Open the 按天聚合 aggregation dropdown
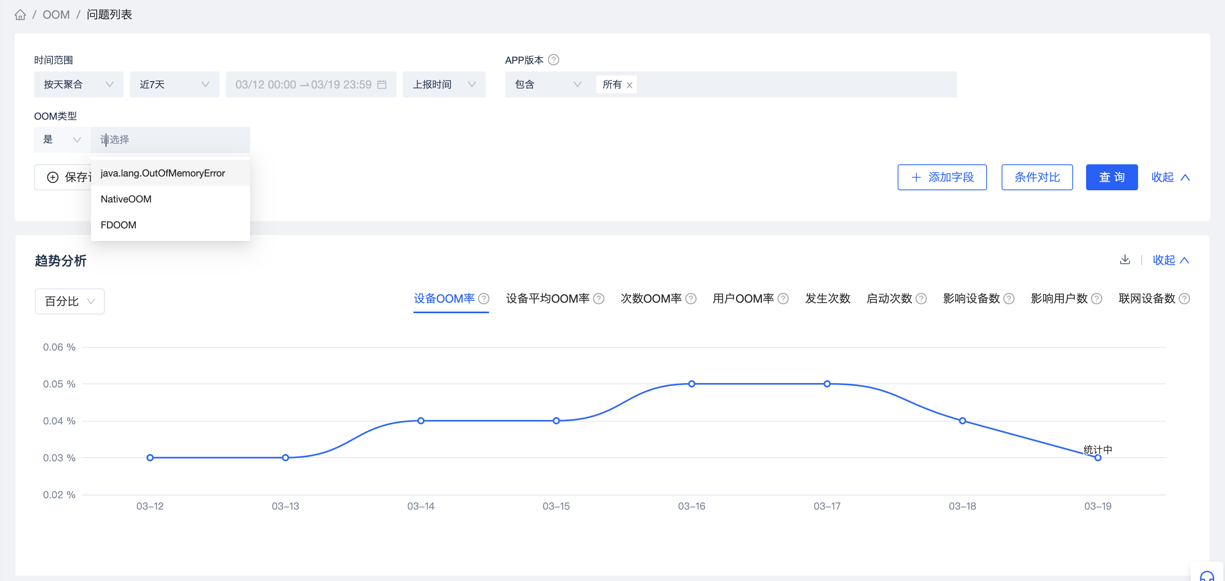Screen dimensions: 1225x581 (x=78, y=84)
